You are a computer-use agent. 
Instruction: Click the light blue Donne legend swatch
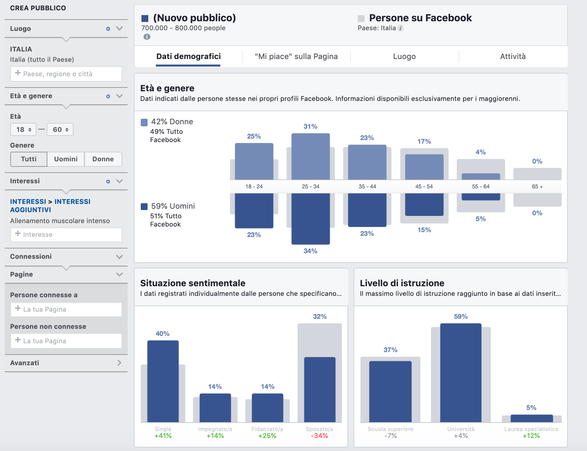coord(144,122)
